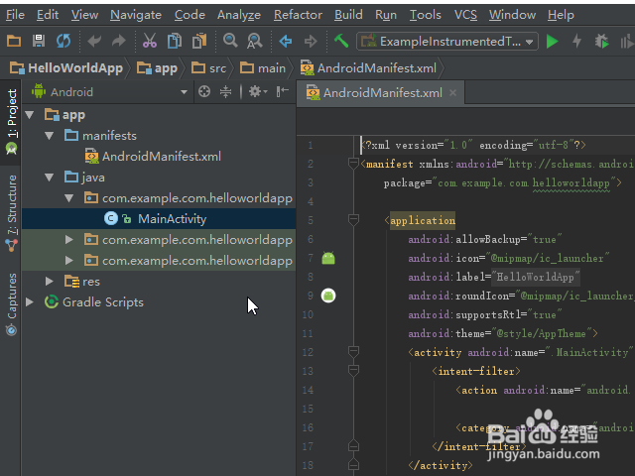
Task: Click app in the breadcrumb bar
Action: tap(157, 68)
